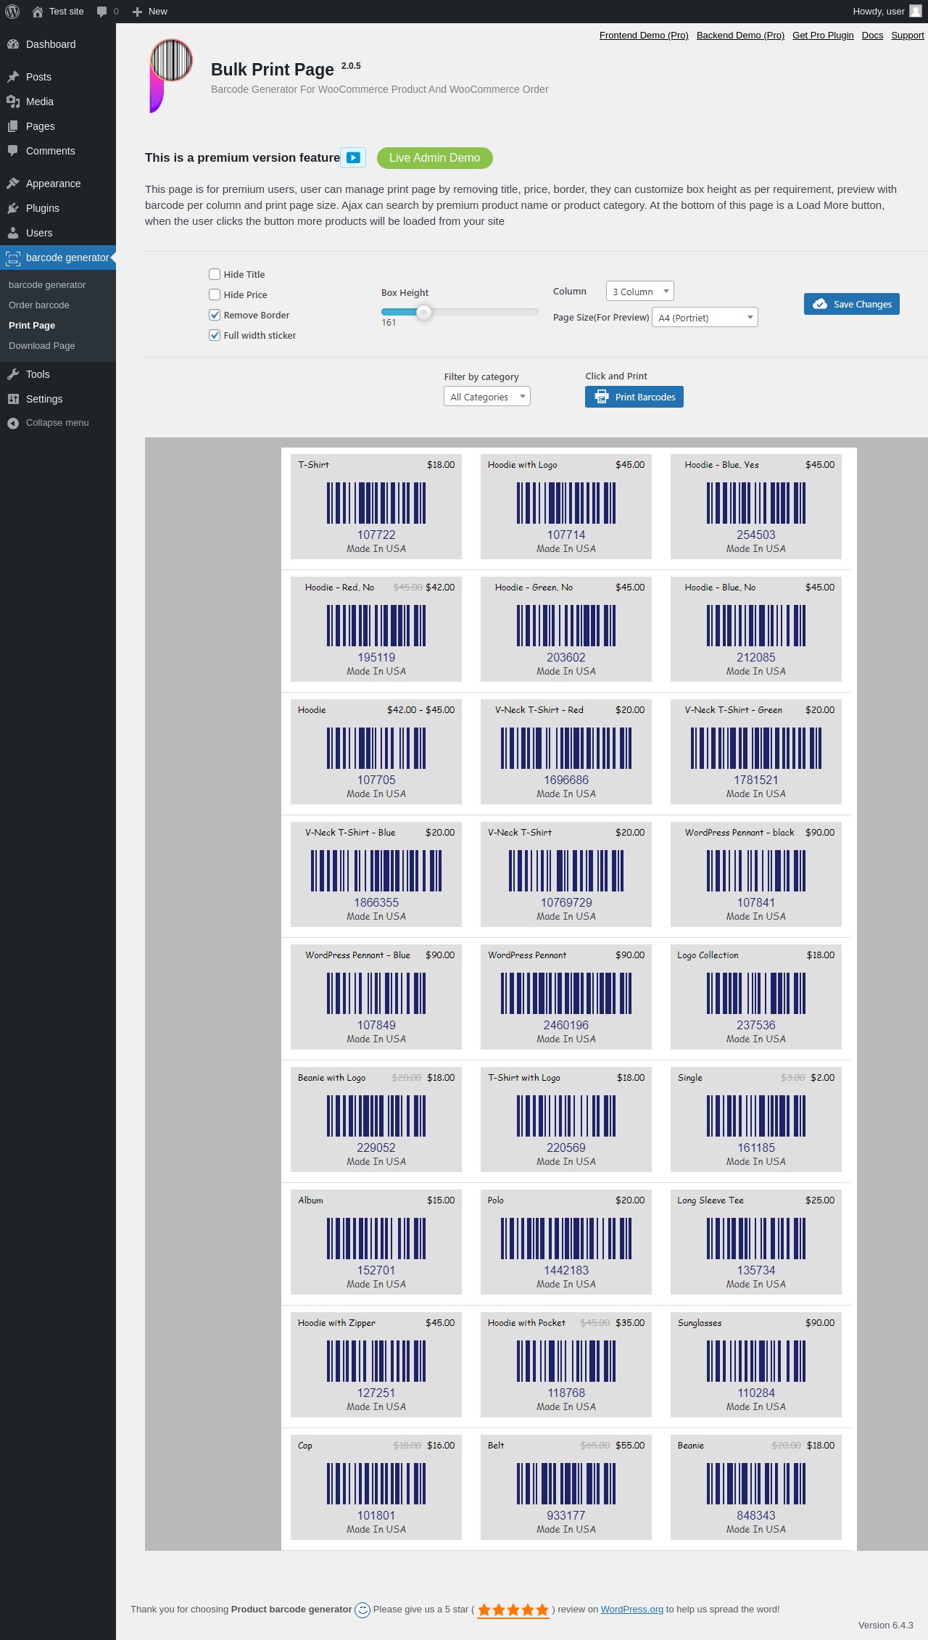Click the Appearance paintbrush icon
The height and width of the screenshot is (1640, 928).
click(x=13, y=184)
